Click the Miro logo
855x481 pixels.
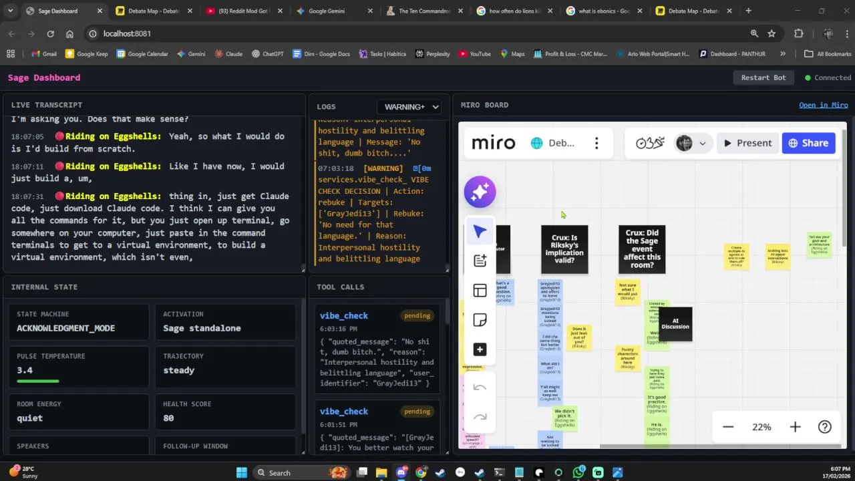[x=494, y=143]
